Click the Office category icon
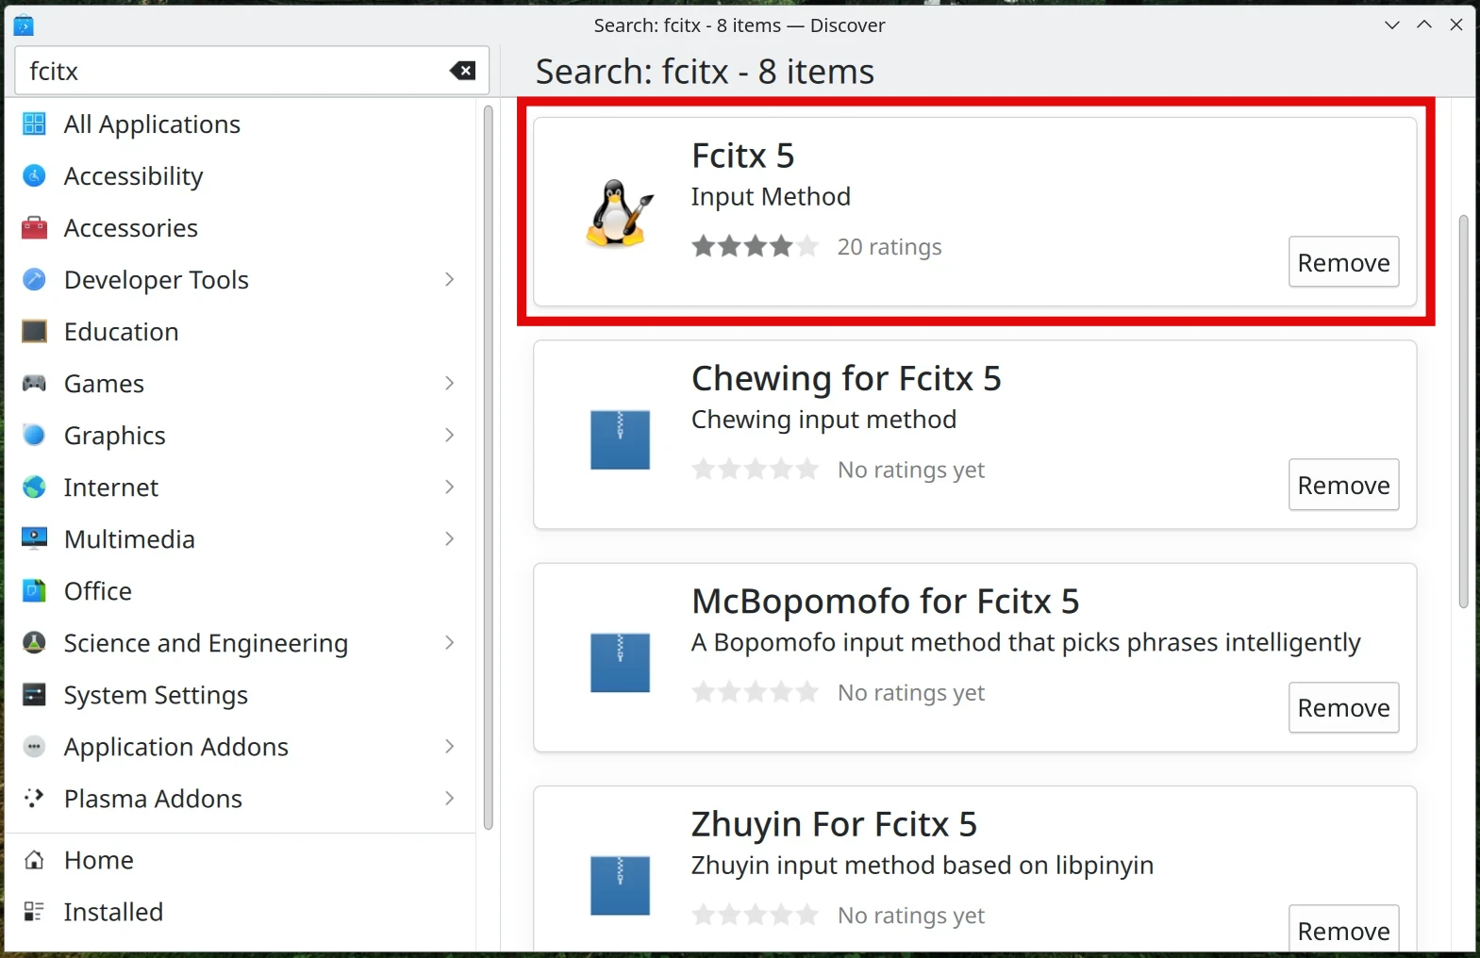The height and width of the screenshot is (958, 1480). click(x=34, y=590)
